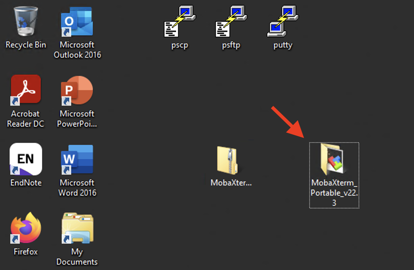The height and width of the screenshot is (270, 414).
Task: Click the "Microsoft Outlook 2016" text label
Action: click(77, 50)
